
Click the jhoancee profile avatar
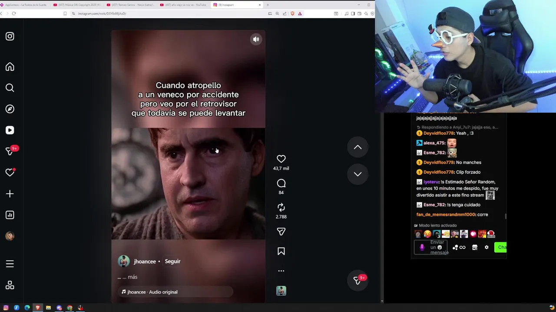pos(124,261)
